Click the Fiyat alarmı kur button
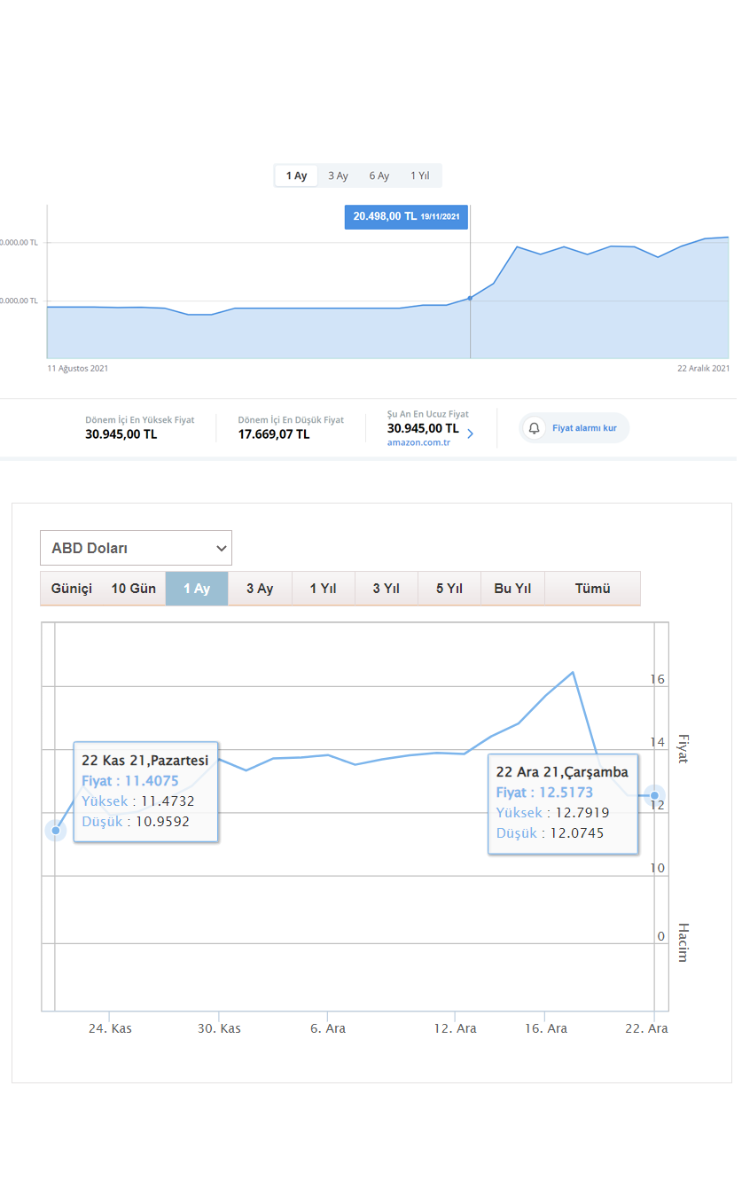The height and width of the screenshot is (1203, 742). (x=574, y=428)
